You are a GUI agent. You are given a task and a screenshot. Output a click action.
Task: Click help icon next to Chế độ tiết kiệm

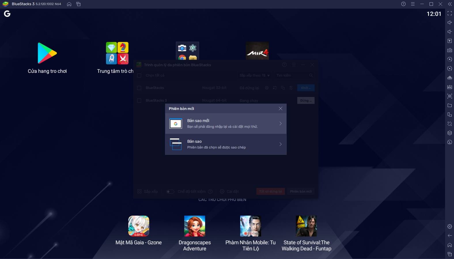[210, 191]
